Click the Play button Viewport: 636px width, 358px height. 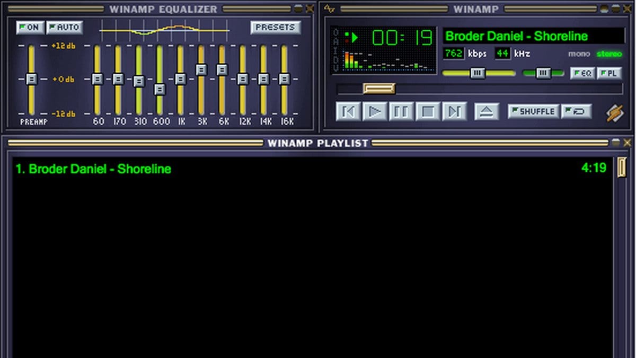(x=375, y=112)
